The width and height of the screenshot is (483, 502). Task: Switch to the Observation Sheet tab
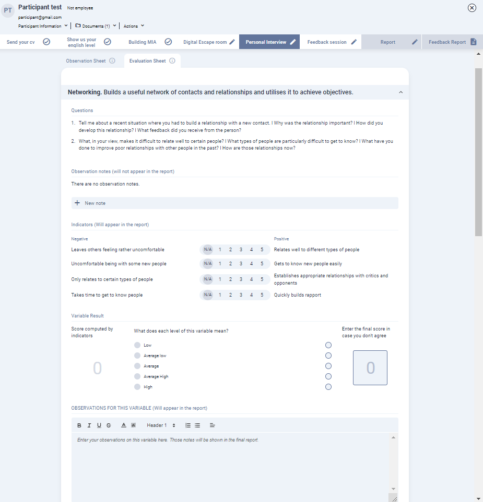pos(86,61)
